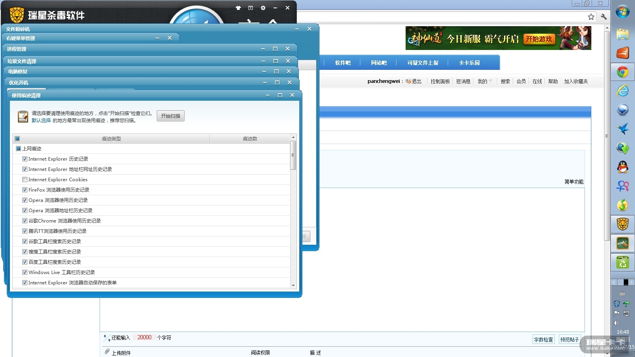Uncheck 谷歌Chrome 浏览器使用历史记录
The image size is (635, 357).
click(x=25, y=221)
